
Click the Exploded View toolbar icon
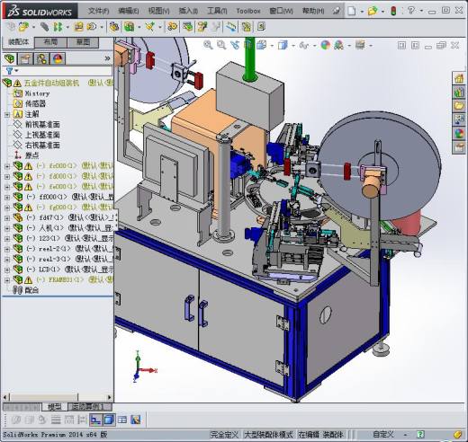[x=202, y=27]
